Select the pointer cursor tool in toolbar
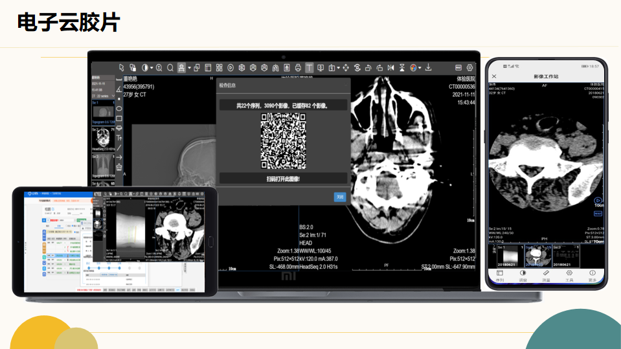Viewport: 621px width, 349px height. (122, 67)
